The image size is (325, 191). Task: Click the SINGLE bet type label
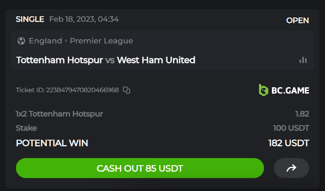(30, 19)
